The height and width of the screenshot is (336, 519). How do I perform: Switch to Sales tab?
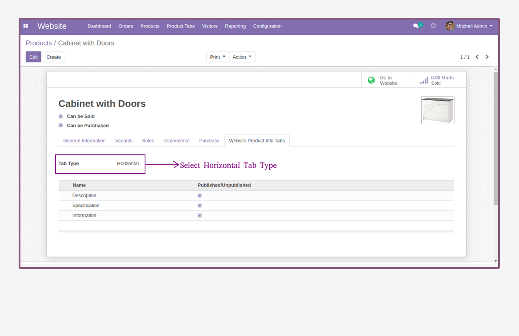point(148,141)
